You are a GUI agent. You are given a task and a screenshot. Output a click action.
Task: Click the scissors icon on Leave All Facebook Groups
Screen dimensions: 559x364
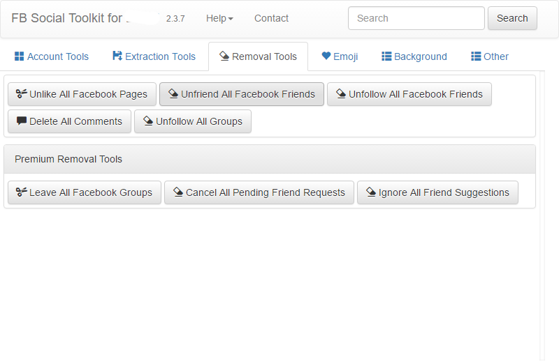[22, 192]
